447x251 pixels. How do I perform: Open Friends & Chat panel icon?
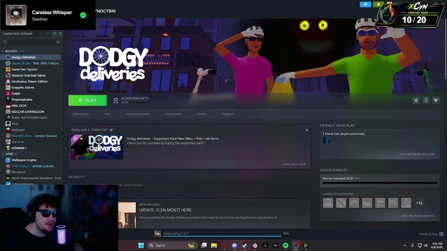[441, 234]
